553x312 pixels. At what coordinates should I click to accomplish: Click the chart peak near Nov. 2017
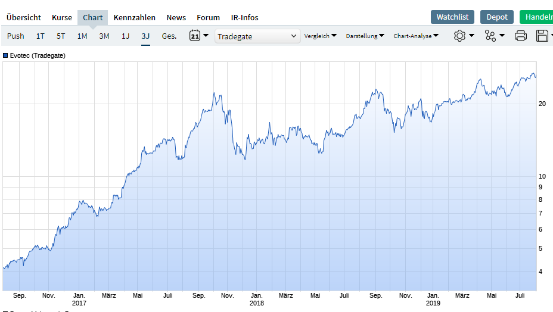pyautogui.click(x=214, y=93)
